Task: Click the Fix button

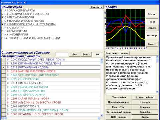Action: (x=97, y=55)
